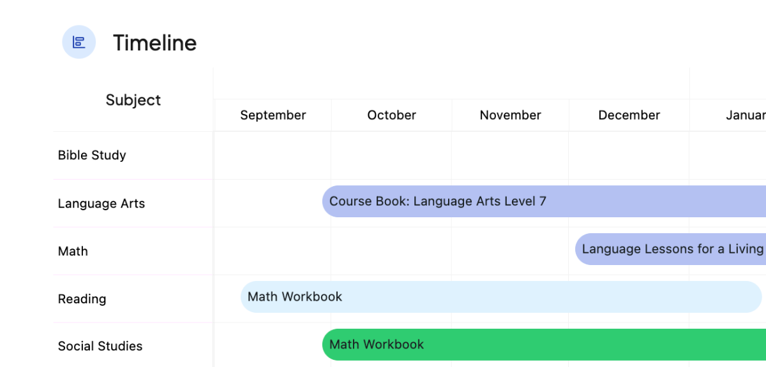Image resolution: width=766 pixels, height=367 pixels.
Task: Click the Reading subject label
Action: point(82,299)
